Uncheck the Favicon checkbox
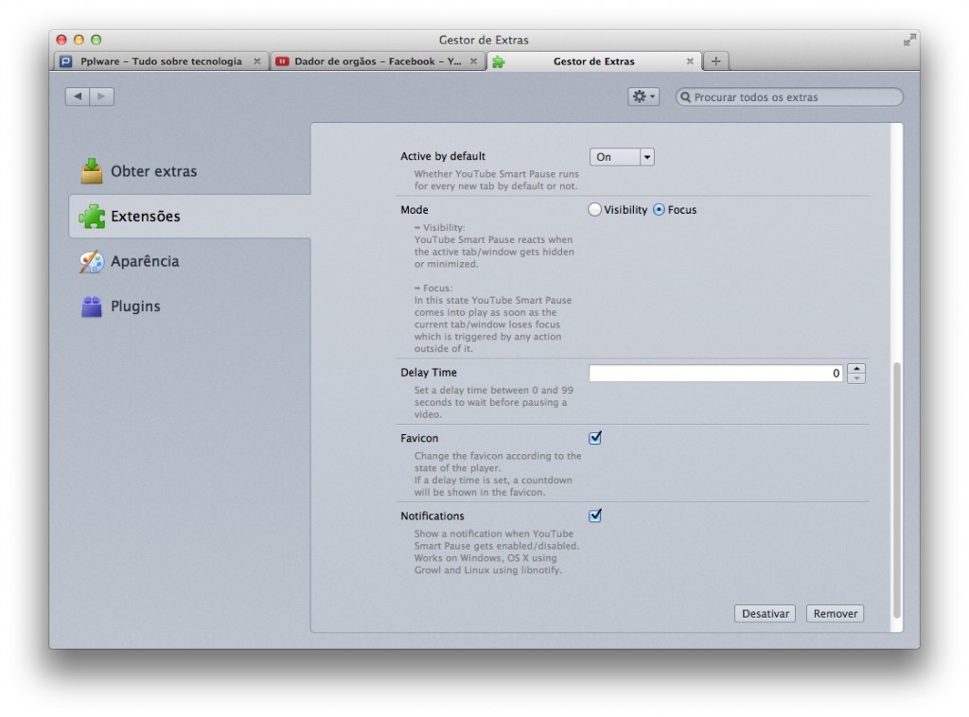Image resolution: width=969 pixels, height=717 pixels. click(x=595, y=438)
